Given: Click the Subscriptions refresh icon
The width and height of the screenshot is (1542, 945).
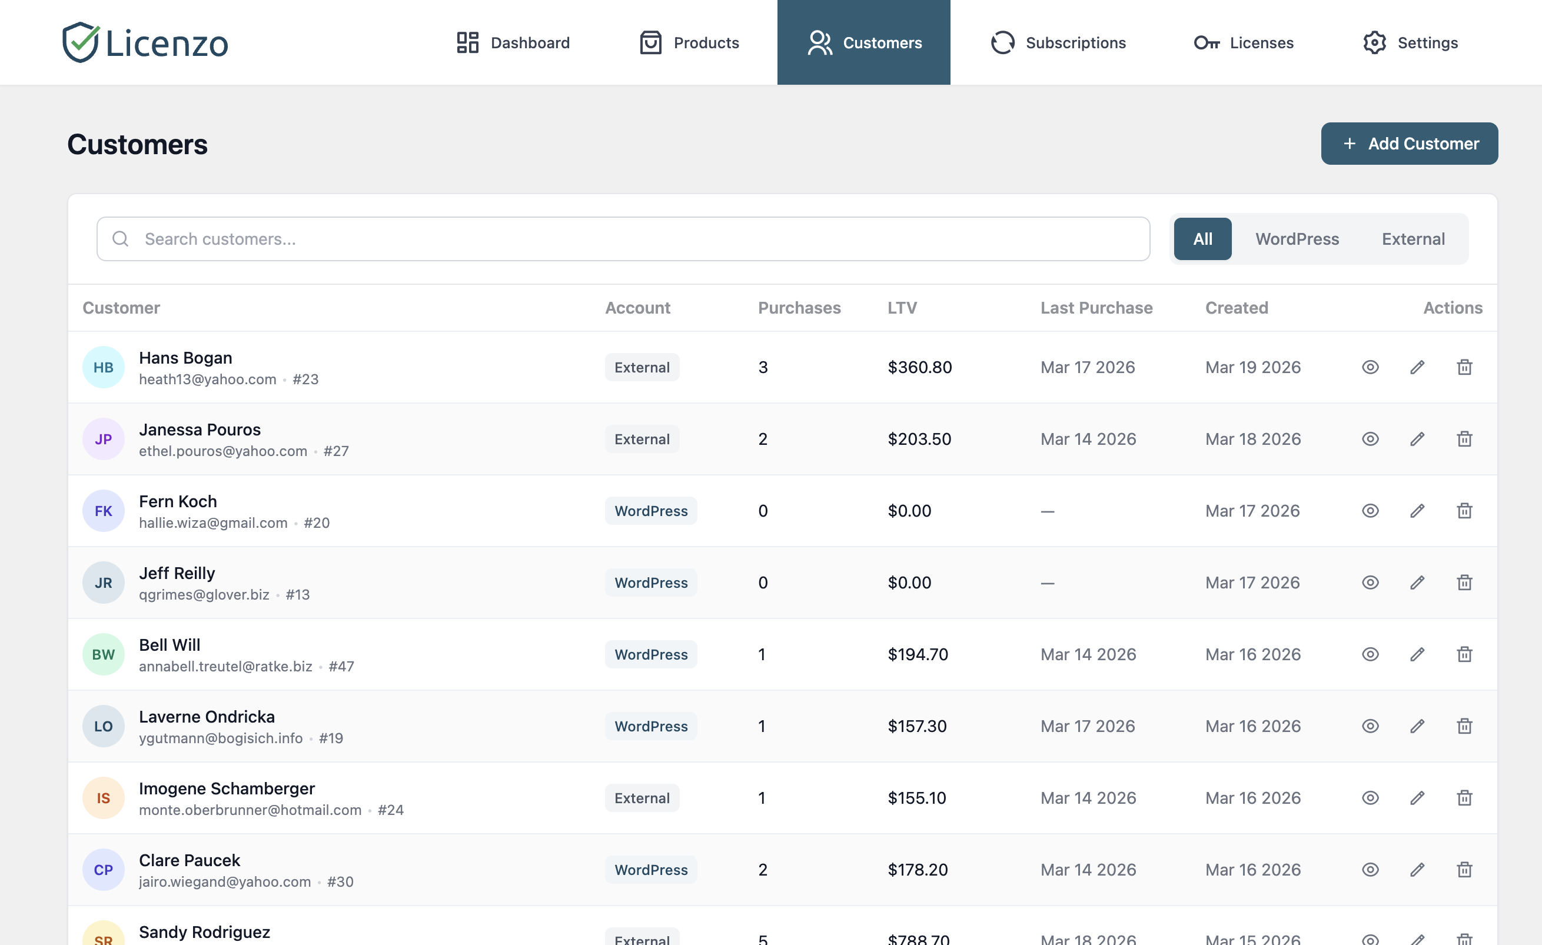Looking at the screenshot, I should point(1002,42).
